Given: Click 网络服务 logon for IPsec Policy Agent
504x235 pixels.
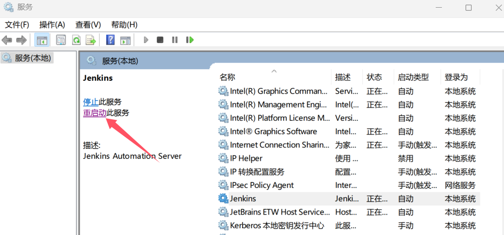Looking at the screenshot, I should coord(460,185).
